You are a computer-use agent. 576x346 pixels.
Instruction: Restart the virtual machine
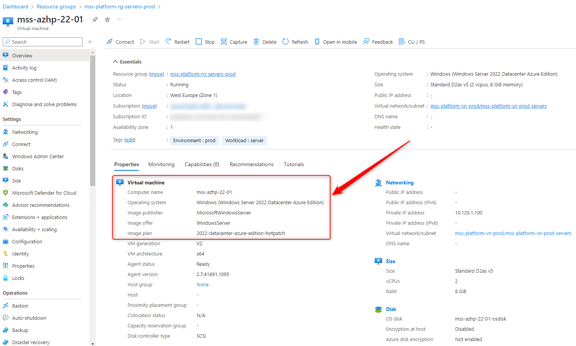coord(177,42)
